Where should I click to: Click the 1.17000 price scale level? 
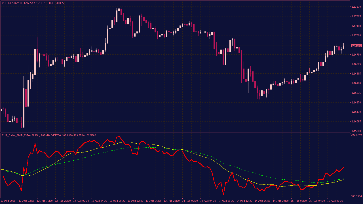(x=356, y=35)
